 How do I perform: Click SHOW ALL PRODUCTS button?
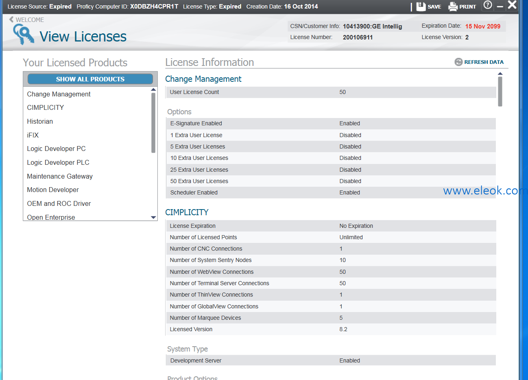point(90,79)
